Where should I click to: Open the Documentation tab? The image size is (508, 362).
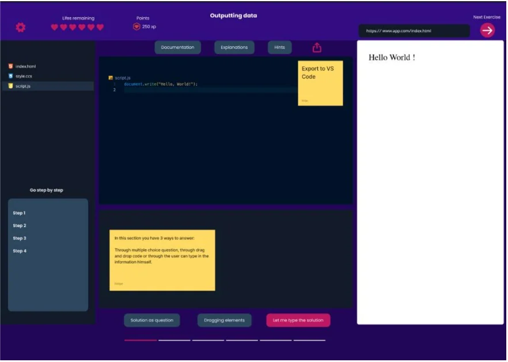tap(177, 47)
